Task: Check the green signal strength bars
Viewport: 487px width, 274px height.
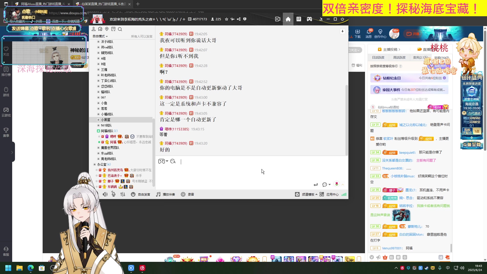Action: 344,194
